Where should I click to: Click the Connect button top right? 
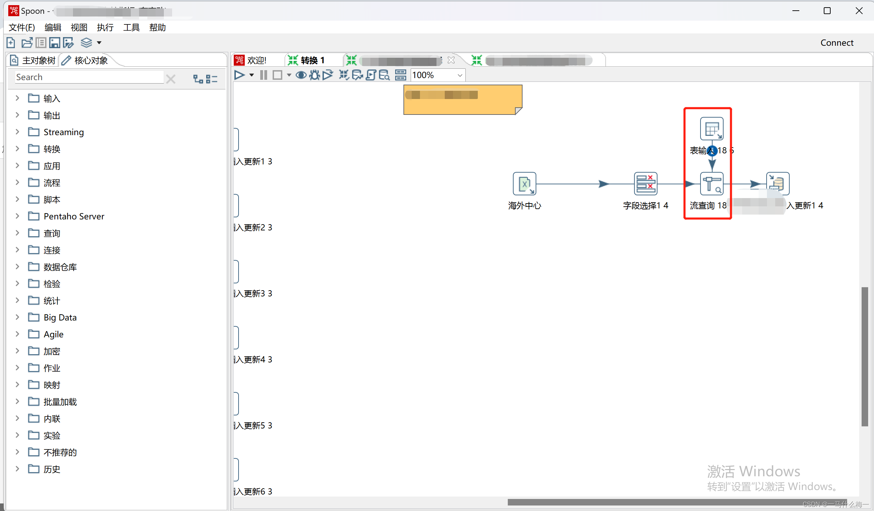coord(837,42)
